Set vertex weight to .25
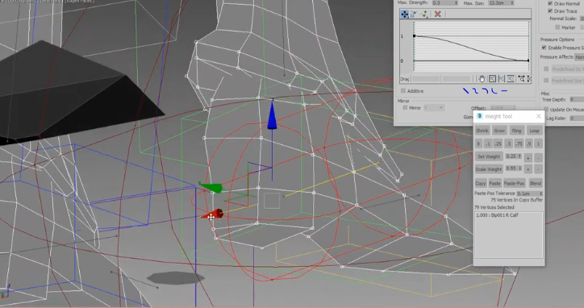The image size is (584, 308). point(498,144)
